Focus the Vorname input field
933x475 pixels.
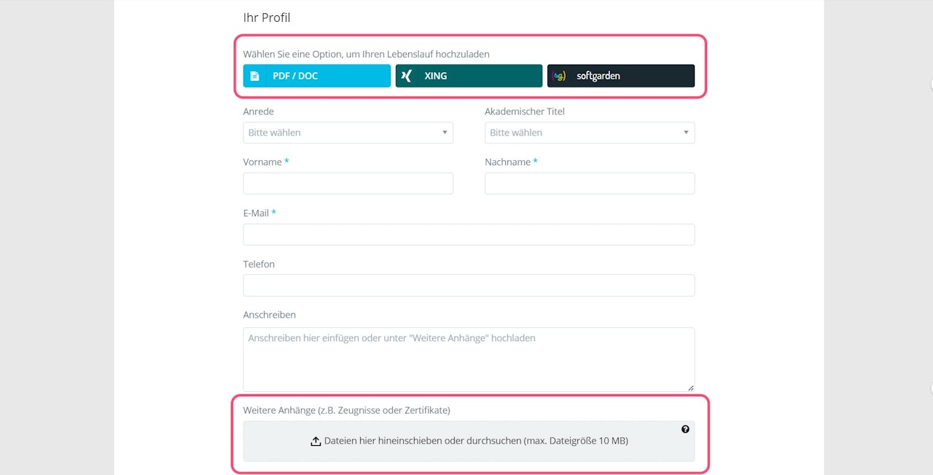pyautogui.click(x=348, y=184)
